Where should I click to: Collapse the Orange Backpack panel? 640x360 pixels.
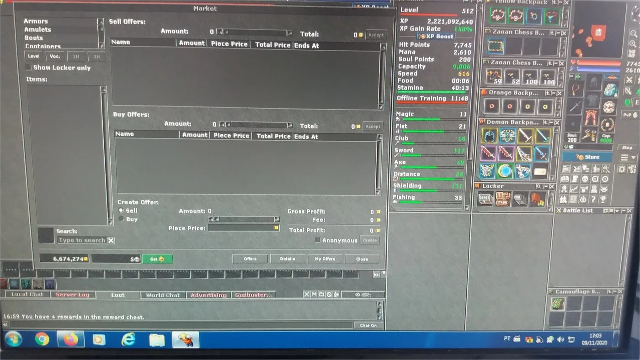coord(553,92)
